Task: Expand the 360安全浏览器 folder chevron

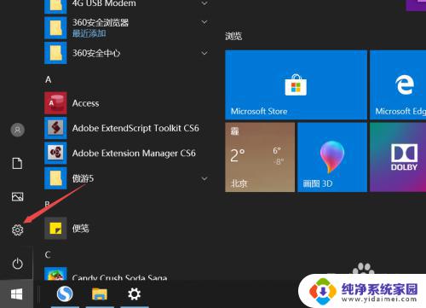Action: (x=204, y=22)
